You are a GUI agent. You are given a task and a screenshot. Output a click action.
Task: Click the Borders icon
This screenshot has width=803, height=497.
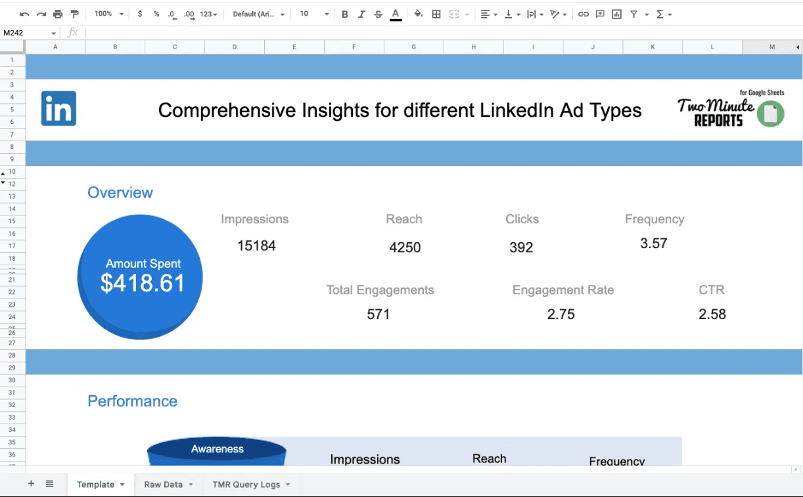point(436,13)
